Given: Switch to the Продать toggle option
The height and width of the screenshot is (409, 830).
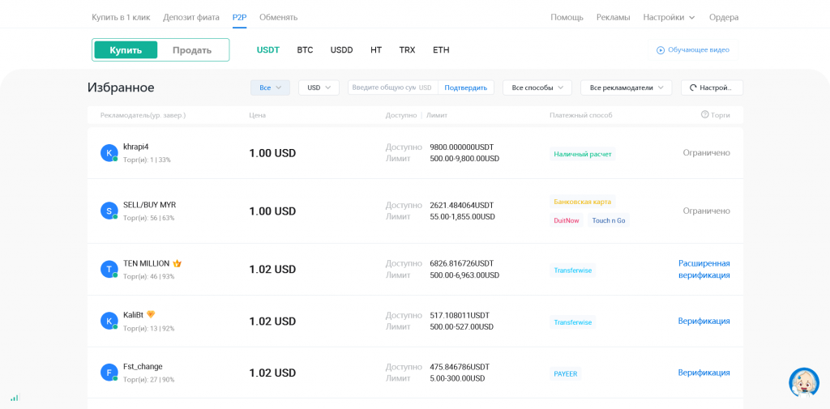Looking at the screenshot, I should 192,50.
